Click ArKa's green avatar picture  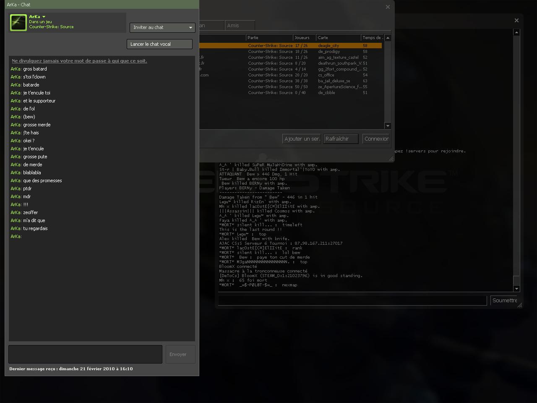(18, 23)
